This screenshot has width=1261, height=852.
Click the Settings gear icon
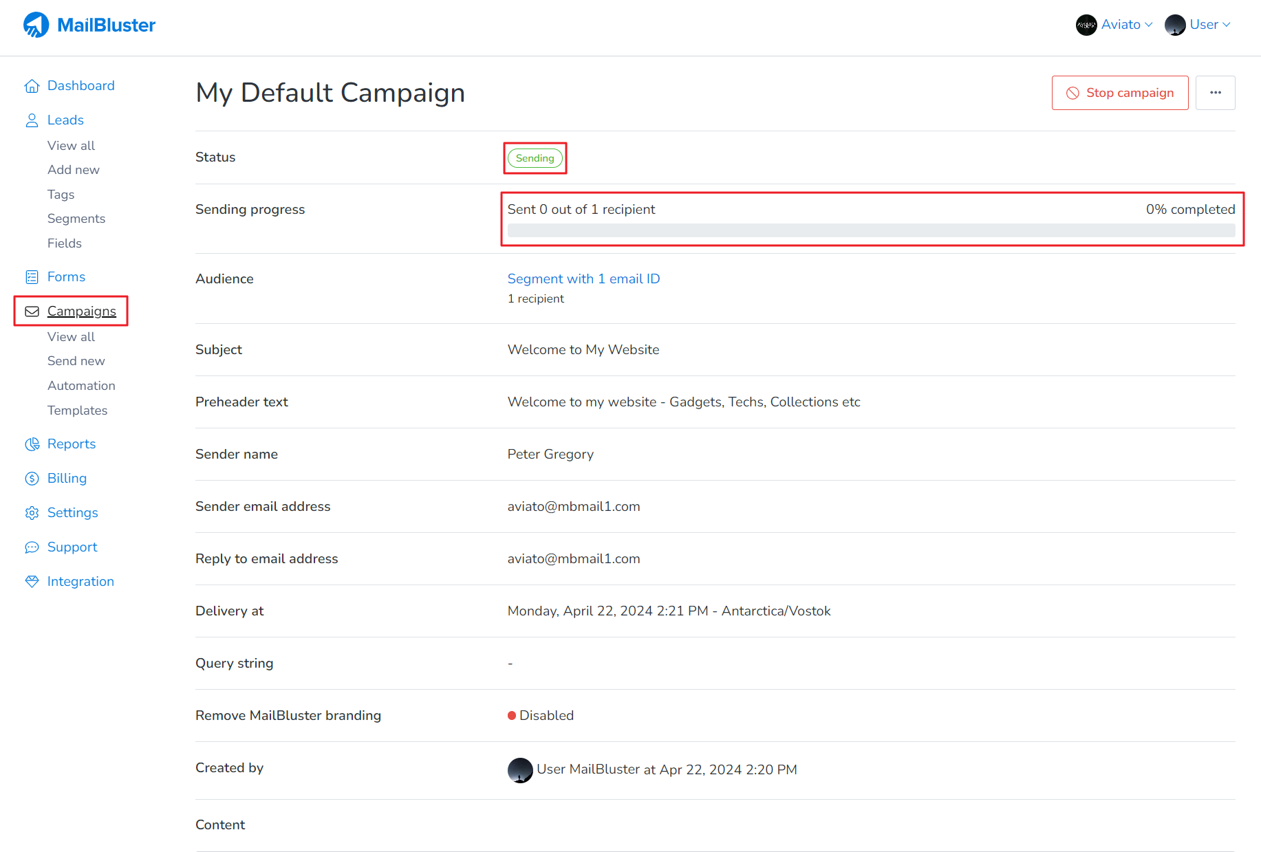click(32, 513)
